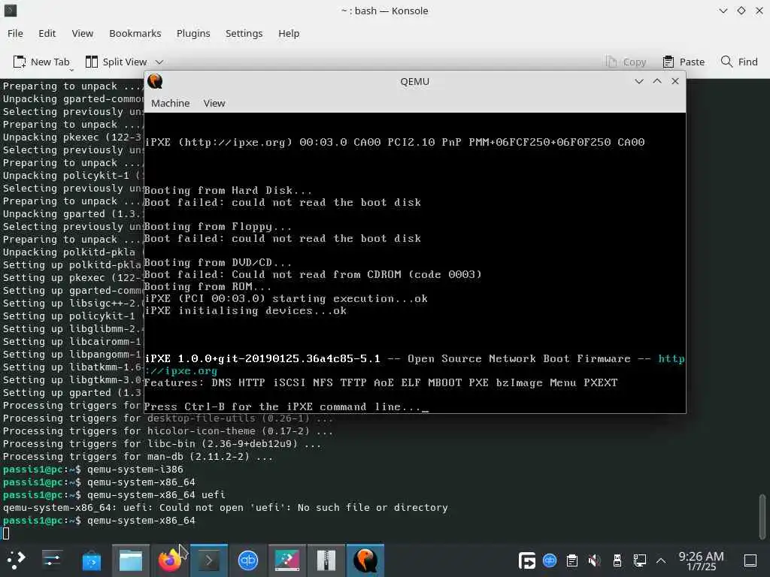770x577 pixels.
Task: Close the Konsole window
Action: click(x=759, y=11)
